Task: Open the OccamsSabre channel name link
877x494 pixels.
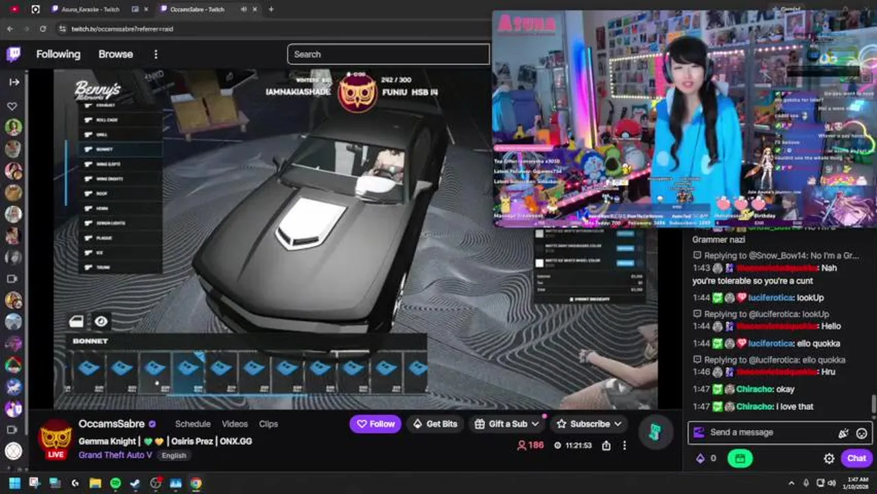Action: tap(111, 424)
